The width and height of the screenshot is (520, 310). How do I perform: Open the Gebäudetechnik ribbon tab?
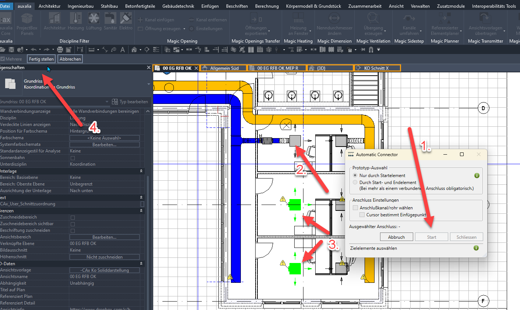click(x=178, y=6)
